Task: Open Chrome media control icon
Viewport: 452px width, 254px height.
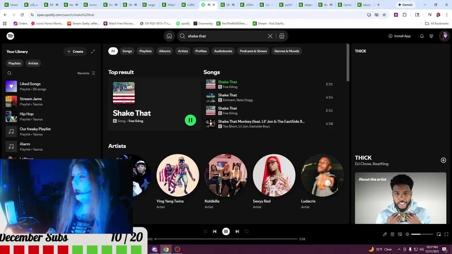Action: 430,15
